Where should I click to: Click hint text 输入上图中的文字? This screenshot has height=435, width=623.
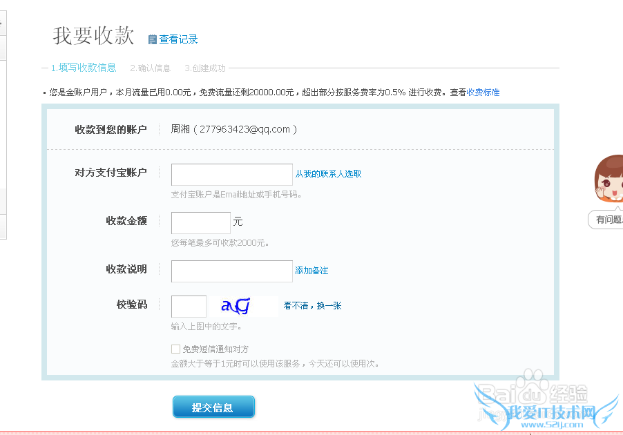[206, 327]
